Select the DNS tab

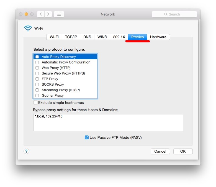87,37
